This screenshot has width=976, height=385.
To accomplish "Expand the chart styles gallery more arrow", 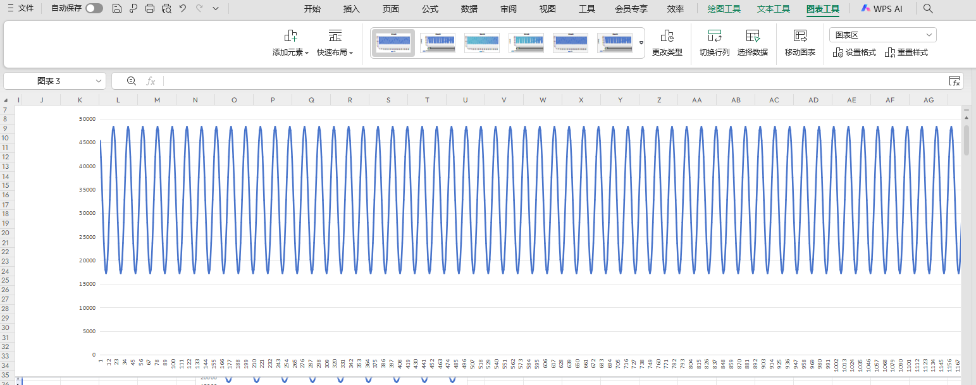I will coord(641,43).
